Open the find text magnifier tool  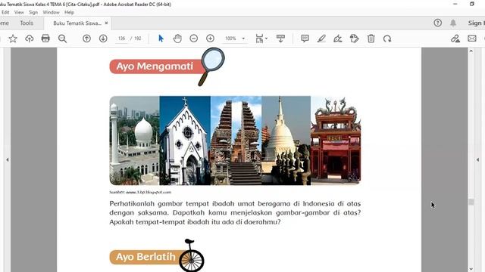pyautogui.click(x=62, y=39)
